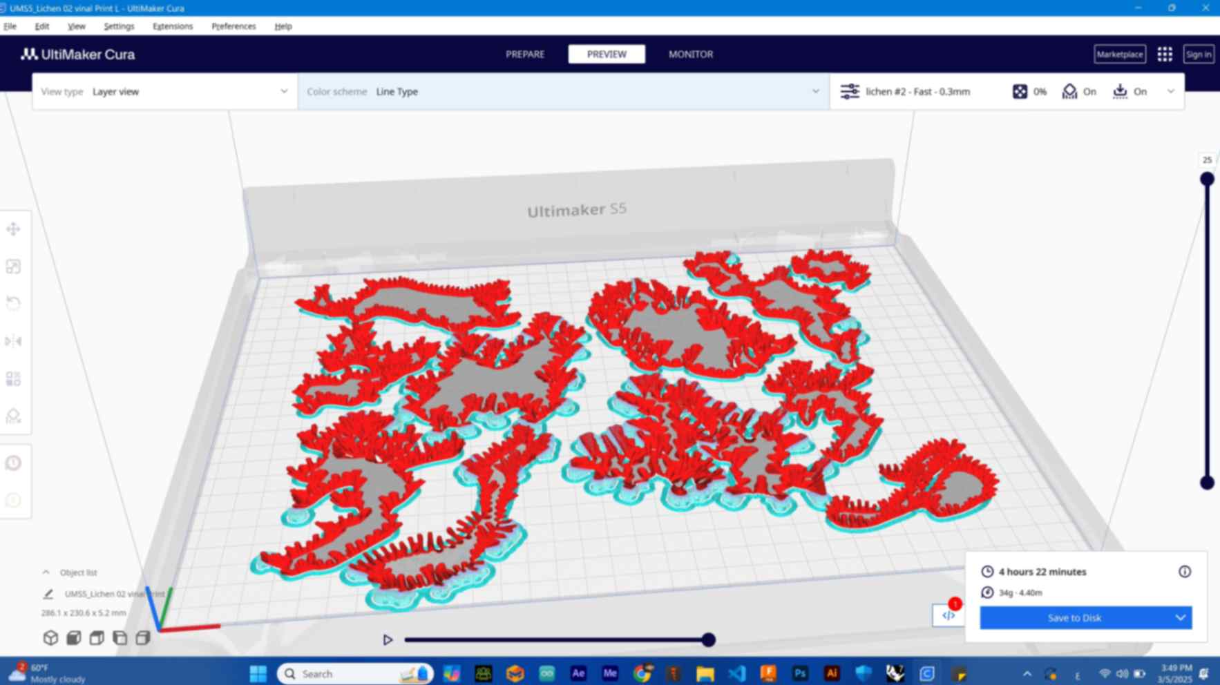Open Photoshop from the taskbar

(800, 673)
